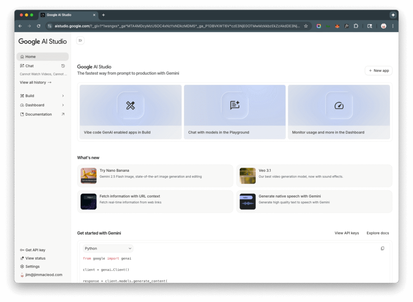Open Settings in the sidebar

click(32, 267)
